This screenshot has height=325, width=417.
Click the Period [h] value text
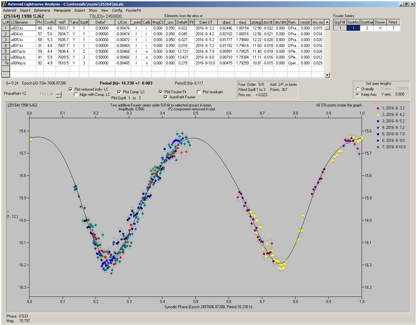pyautogui.click(x=126, y=83)
